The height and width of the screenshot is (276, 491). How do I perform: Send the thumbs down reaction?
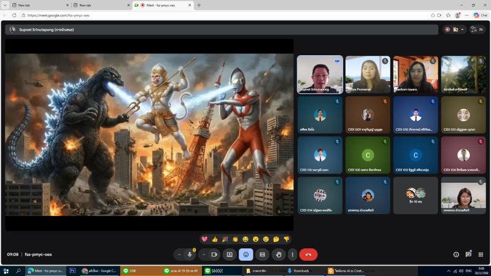[286, 239]
